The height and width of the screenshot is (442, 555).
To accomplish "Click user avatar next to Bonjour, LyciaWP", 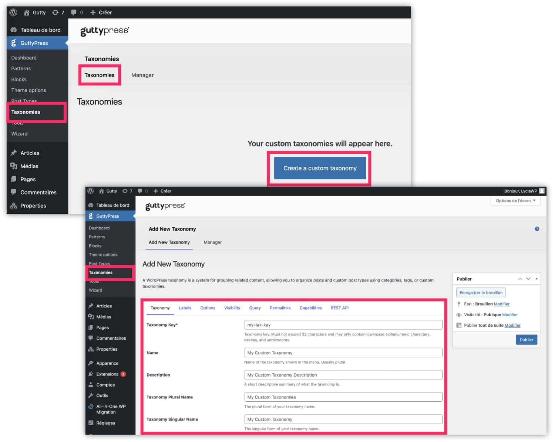I will pyautogui.click(x=542, y=191).
